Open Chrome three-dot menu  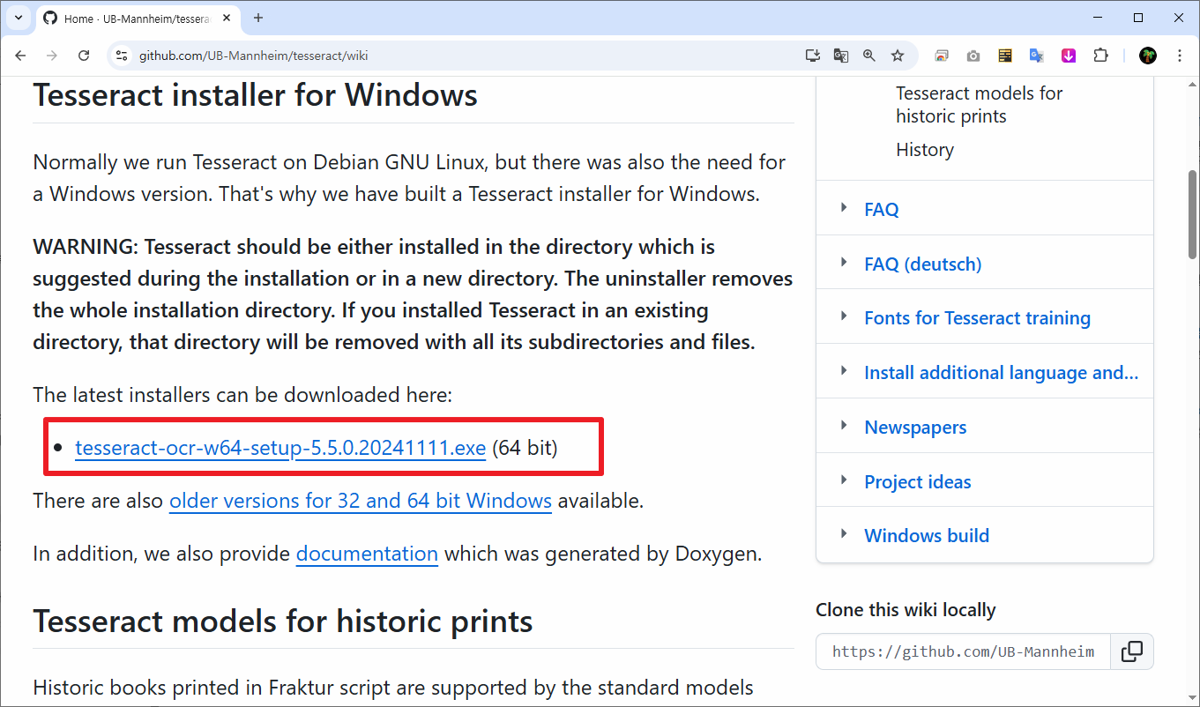click(1180, 56)
